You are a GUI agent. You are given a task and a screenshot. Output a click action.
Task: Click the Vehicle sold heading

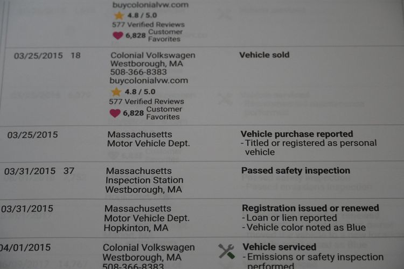coord(264,54)
